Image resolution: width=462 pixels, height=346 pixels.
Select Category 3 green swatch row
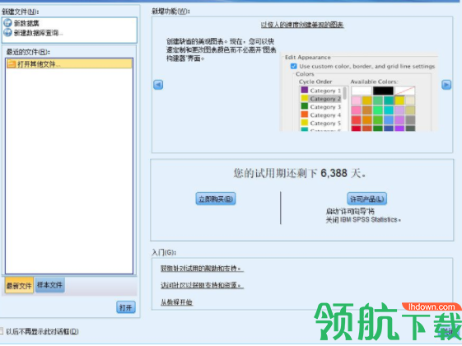[x=320, y=107]
